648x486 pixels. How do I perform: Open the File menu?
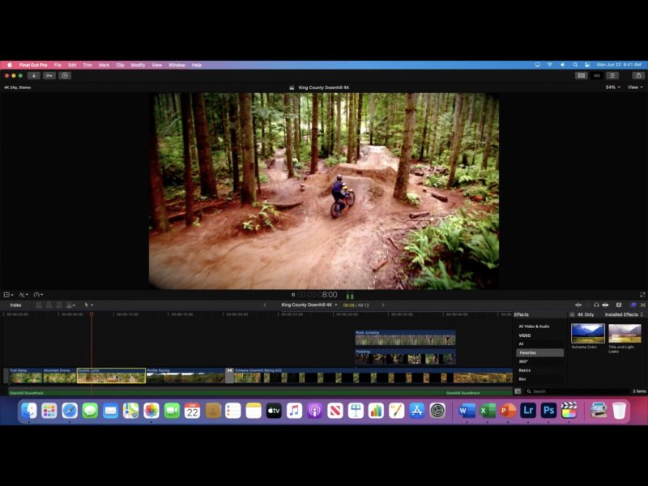coord(58,65)
